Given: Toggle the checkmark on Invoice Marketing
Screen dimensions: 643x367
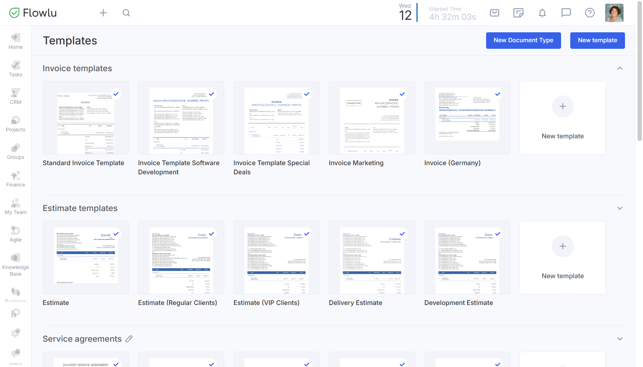Looking at the screenshot, I should coord(402,94).
